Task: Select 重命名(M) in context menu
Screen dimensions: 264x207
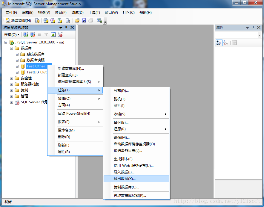Action: click(x=76, y=130)
